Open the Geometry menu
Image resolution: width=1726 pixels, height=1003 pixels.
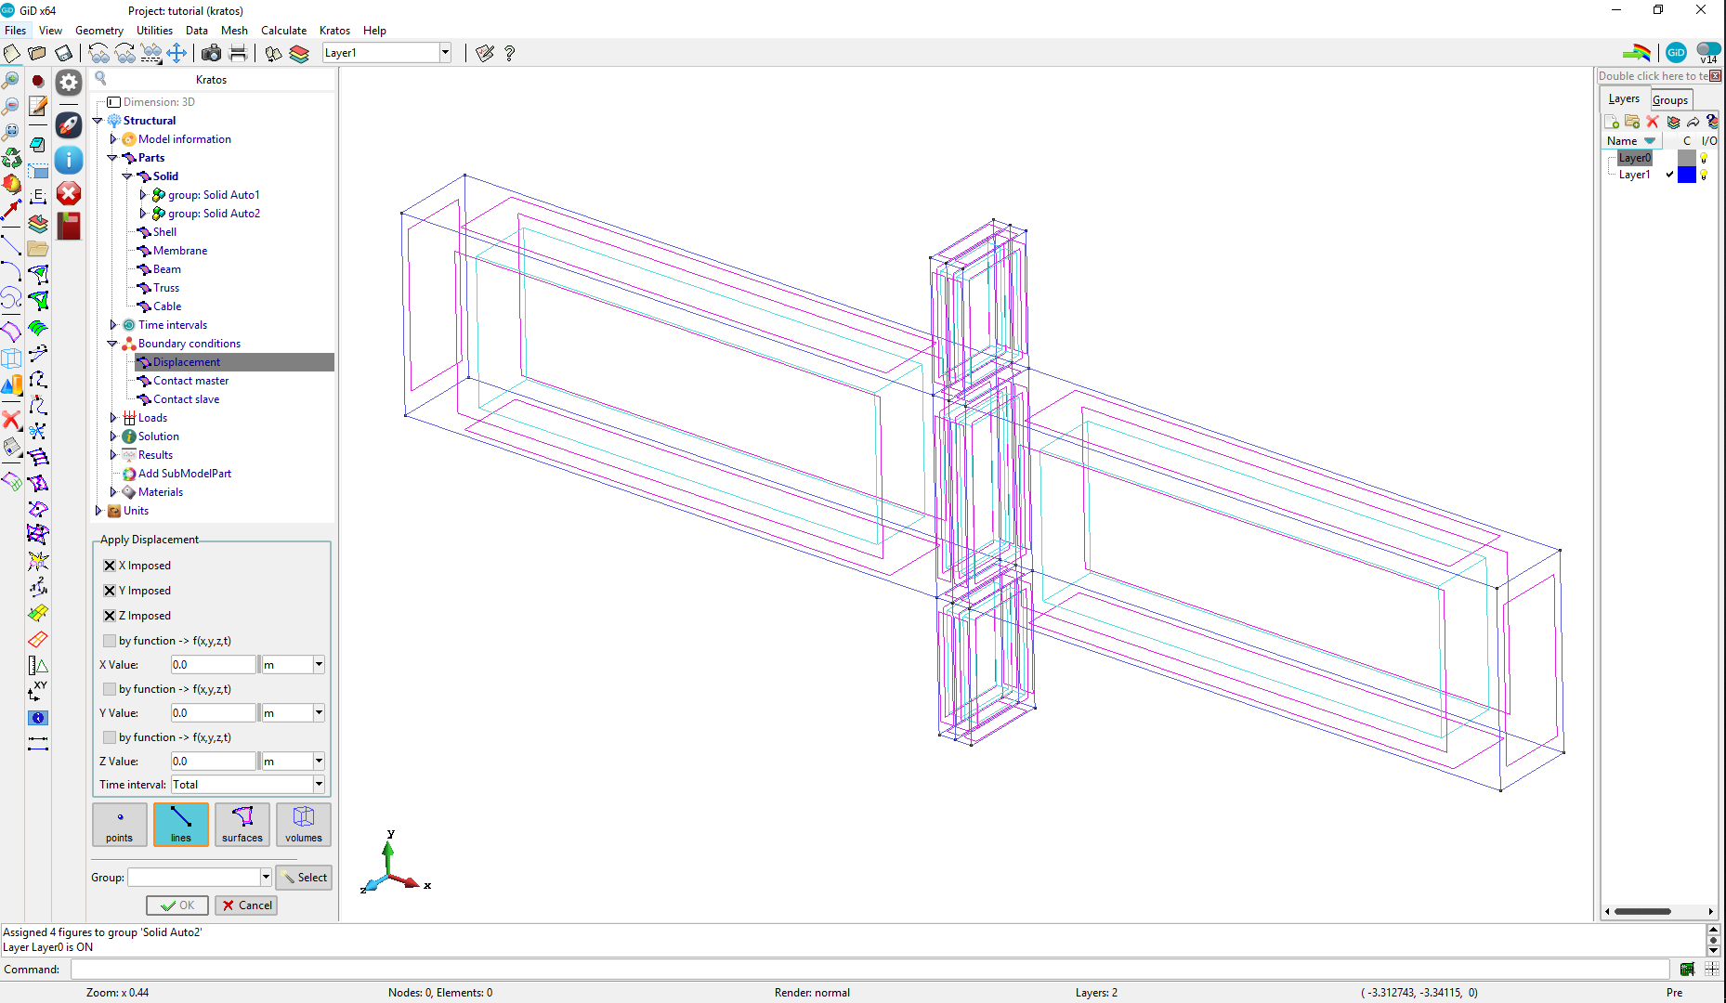(99, 31)
